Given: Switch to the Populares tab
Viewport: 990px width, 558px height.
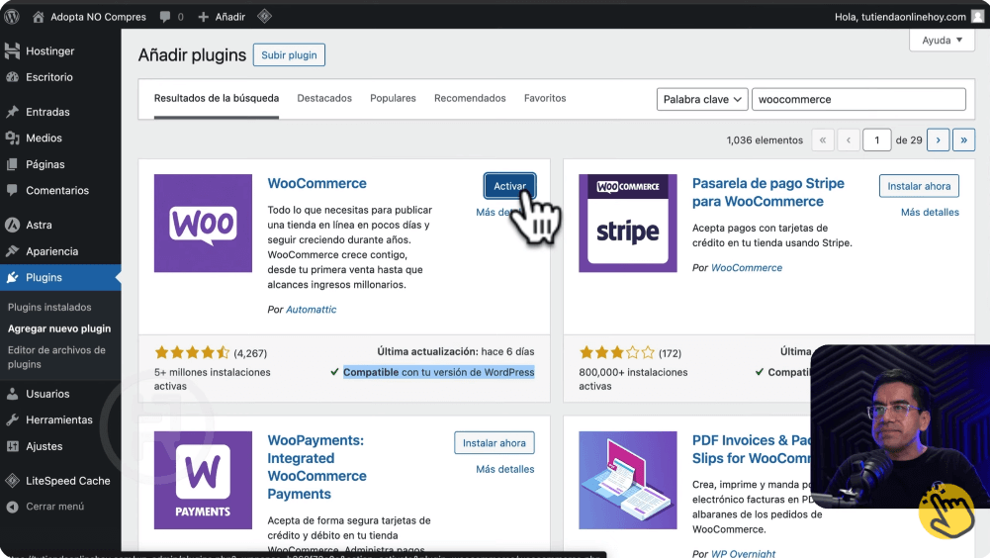Looking at the screenshot, I should (393, 99).
